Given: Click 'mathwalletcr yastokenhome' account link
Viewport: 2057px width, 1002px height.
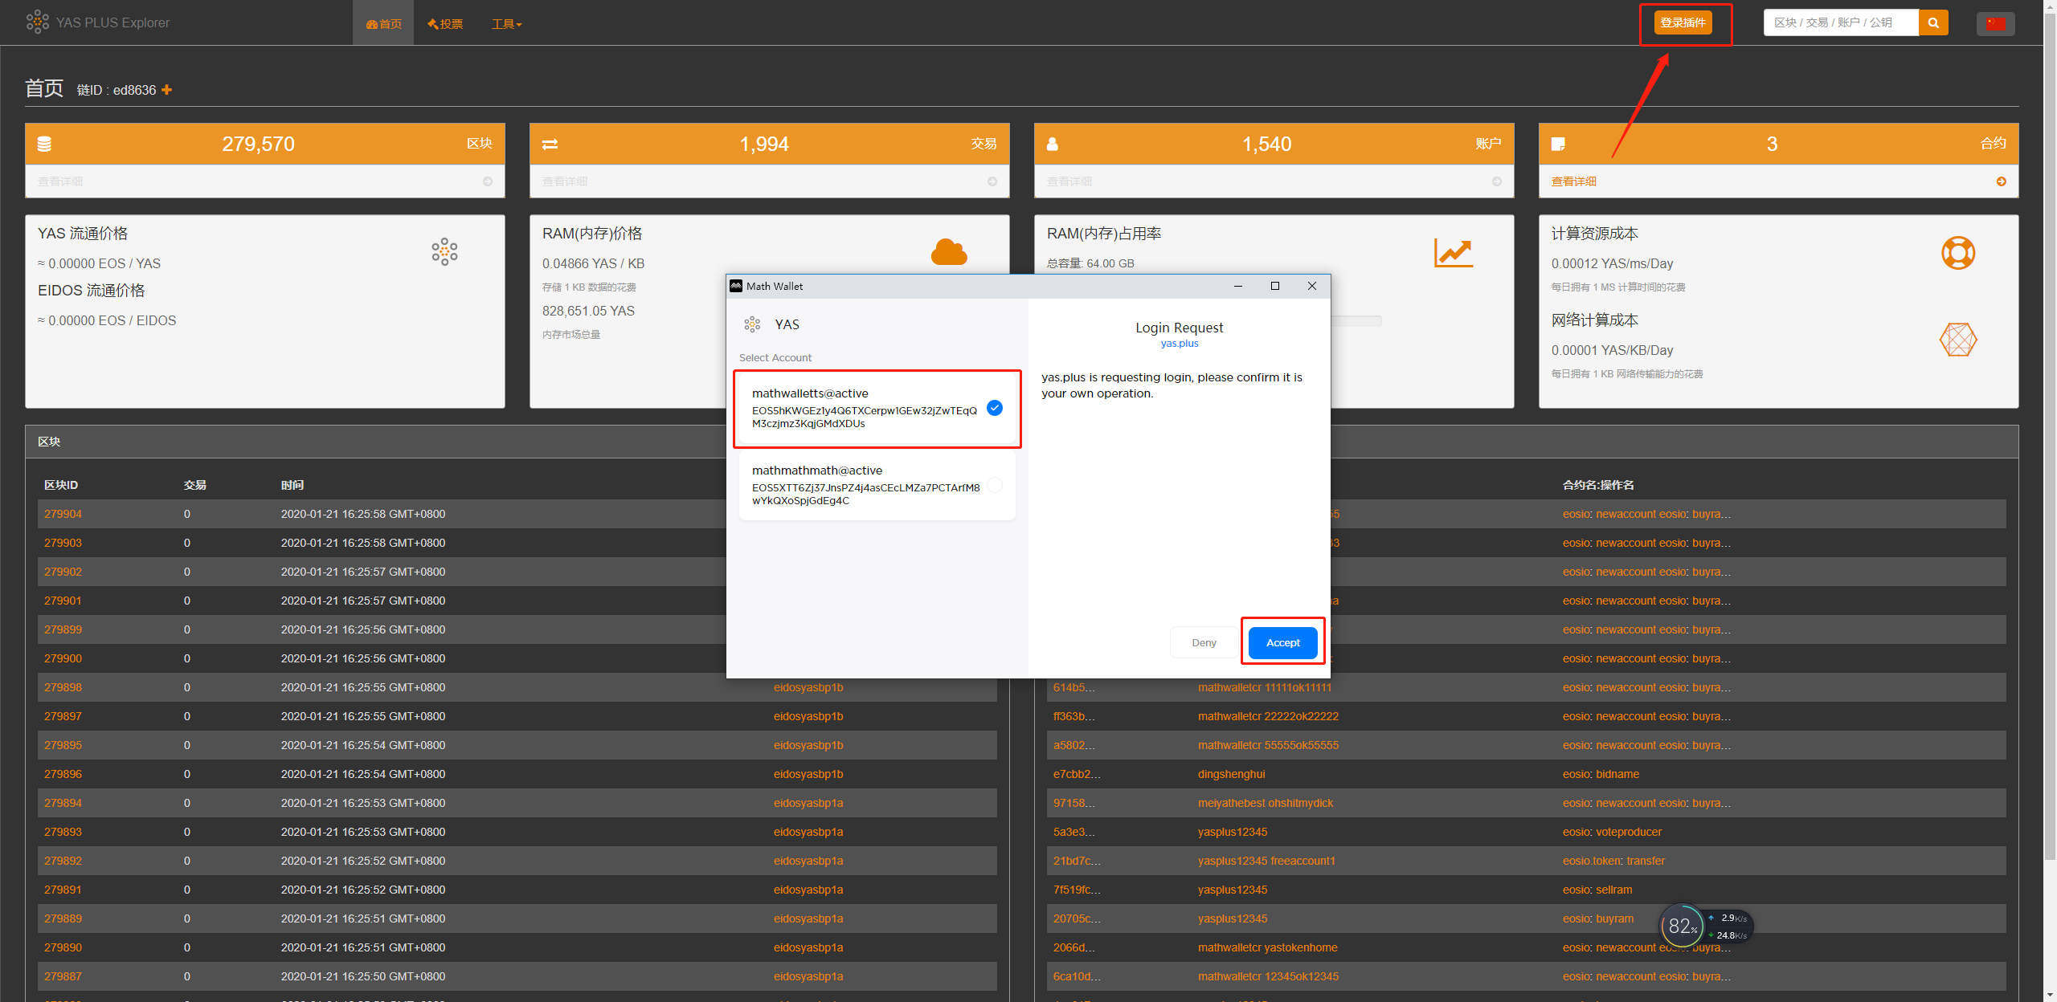Looking at the screenshot, I should click(1267, 947).
